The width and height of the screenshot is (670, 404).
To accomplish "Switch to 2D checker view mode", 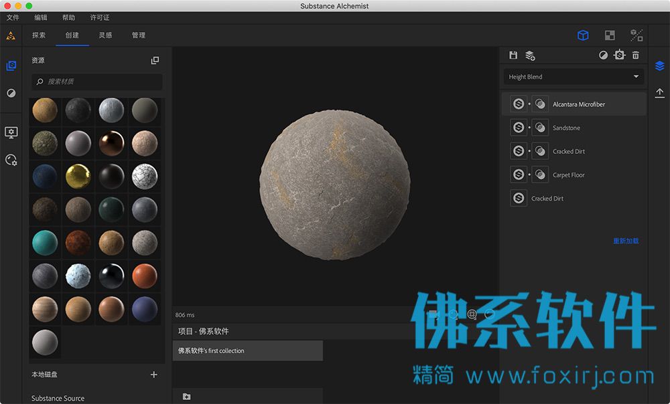I will click(610, 35).
